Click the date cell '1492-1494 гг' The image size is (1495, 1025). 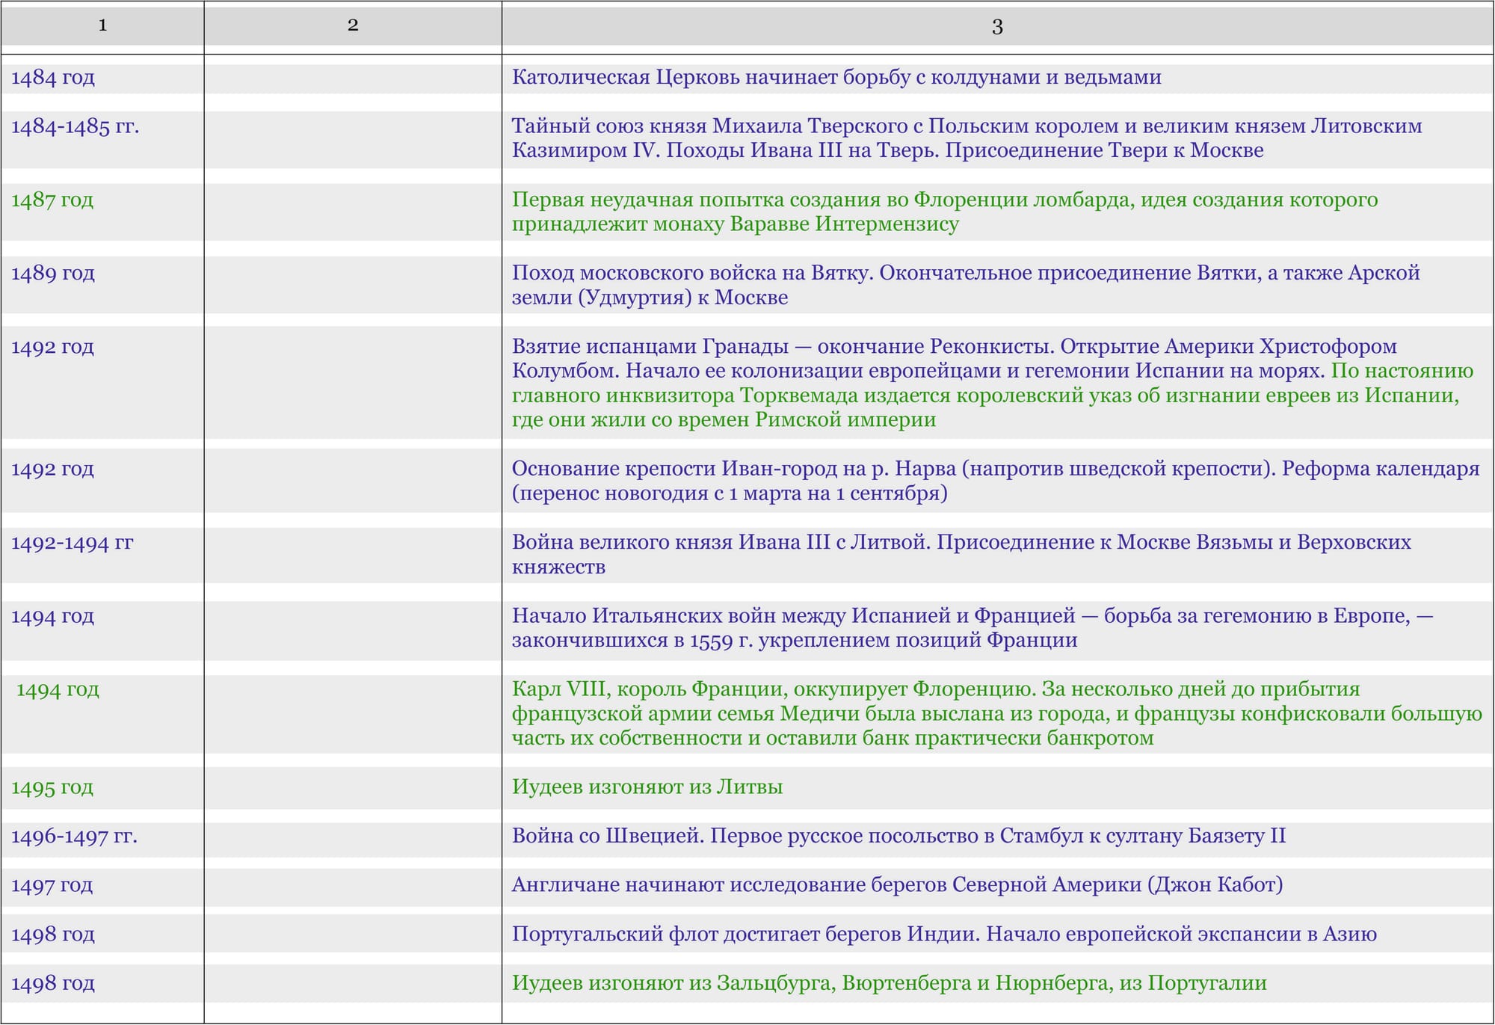pos(72,543)
